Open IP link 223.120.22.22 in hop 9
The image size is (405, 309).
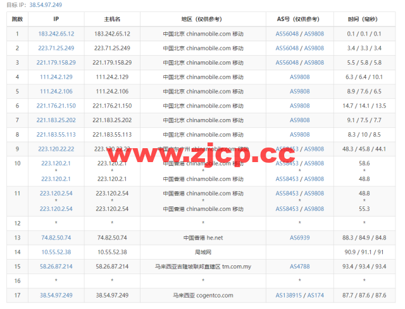tap(56, 149)
